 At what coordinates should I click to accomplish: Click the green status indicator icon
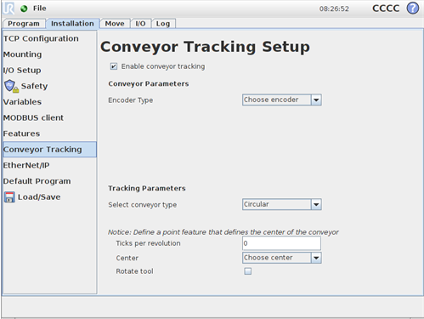coord(24,9)
